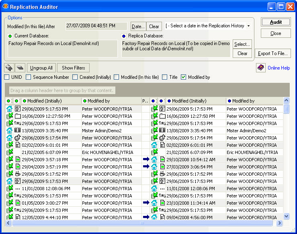Tick the Sequence Number checkbox

[29, 77]
